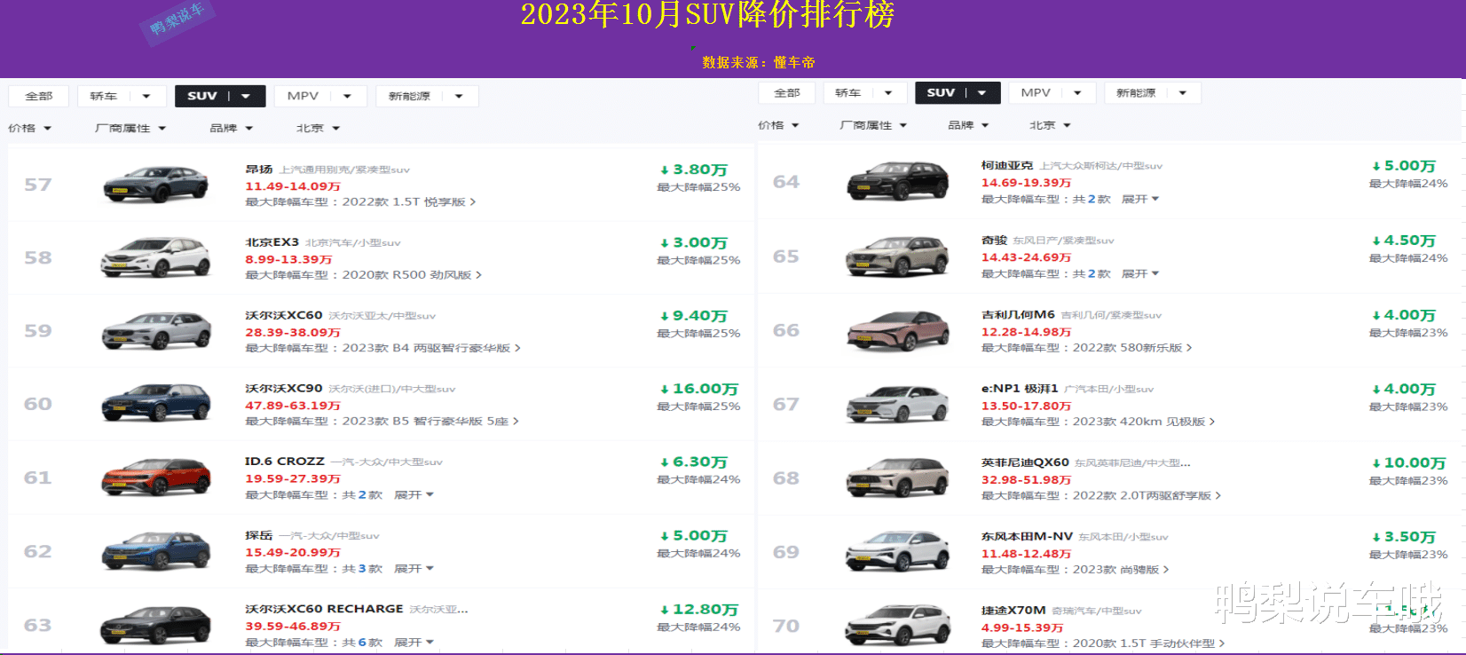Click the e:NP1 极湃1 car thumbnail
Viewport: 1466px width, 655px height.
click(898, 404)
